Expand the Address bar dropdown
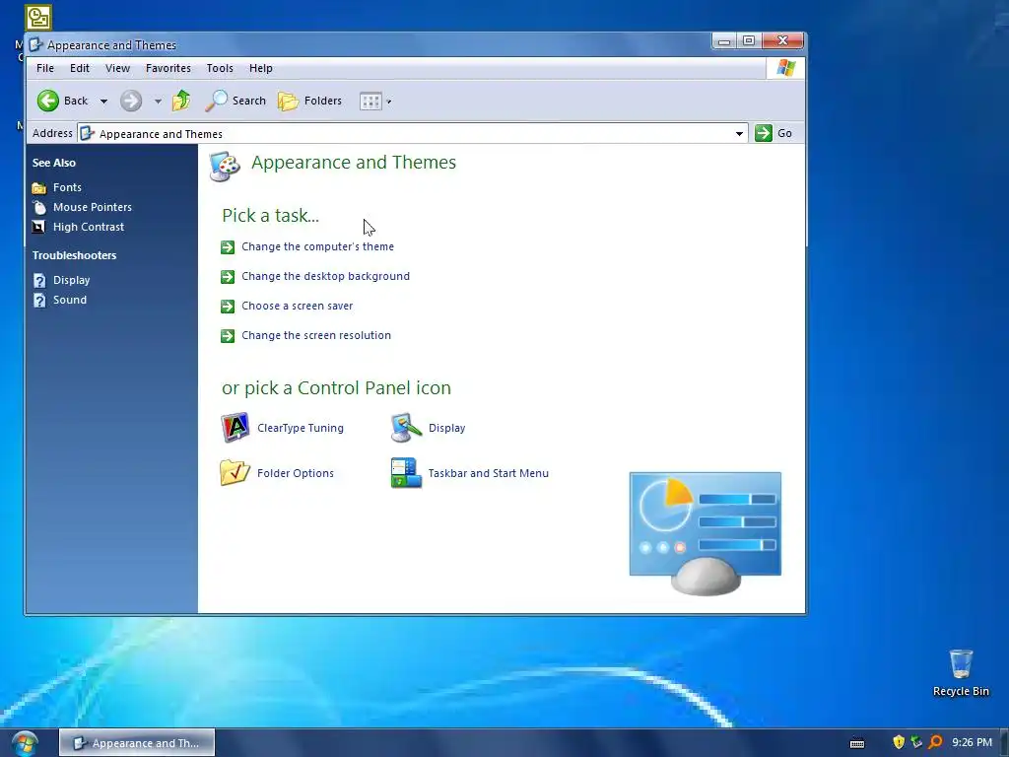Screen dimensions: 1009x757 [x=739, y=134]
